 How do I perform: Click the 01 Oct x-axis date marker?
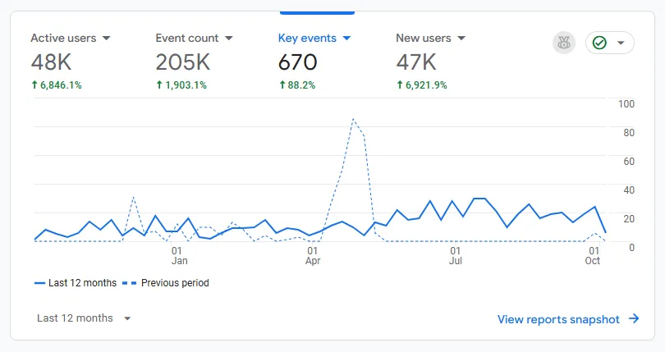(x=592, y=255)
